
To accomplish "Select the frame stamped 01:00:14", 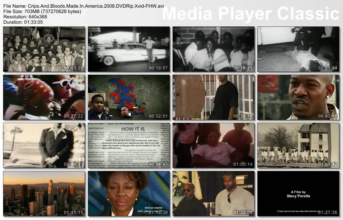I will (213, 145).
